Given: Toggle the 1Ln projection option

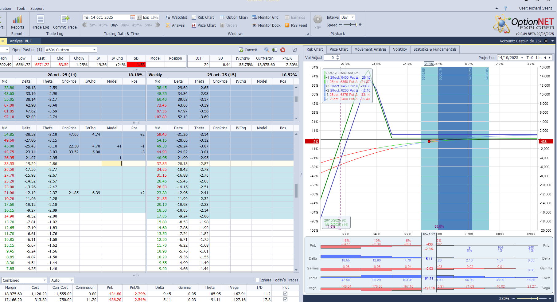Looking at the screenshot, I should coord(539,57).
